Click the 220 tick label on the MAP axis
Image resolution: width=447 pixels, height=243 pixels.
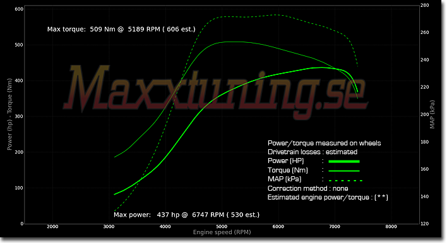tap(425, 87)
